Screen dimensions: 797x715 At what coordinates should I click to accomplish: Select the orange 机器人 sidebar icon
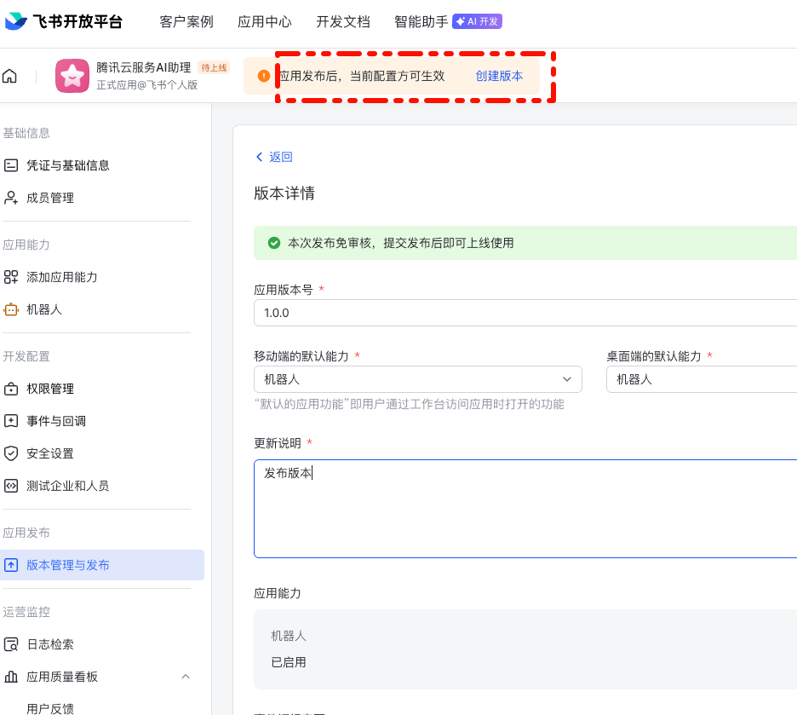(11, 309)
